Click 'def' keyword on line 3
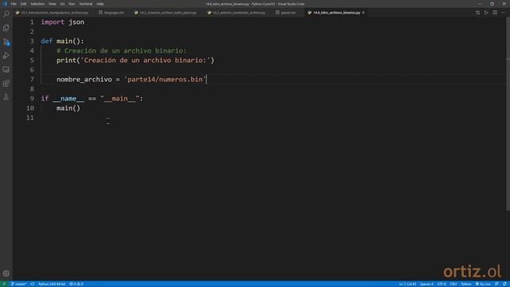Image resolution: width=510 pixels, height=287 pixels. pyautogui.click(x=46, y=41)
